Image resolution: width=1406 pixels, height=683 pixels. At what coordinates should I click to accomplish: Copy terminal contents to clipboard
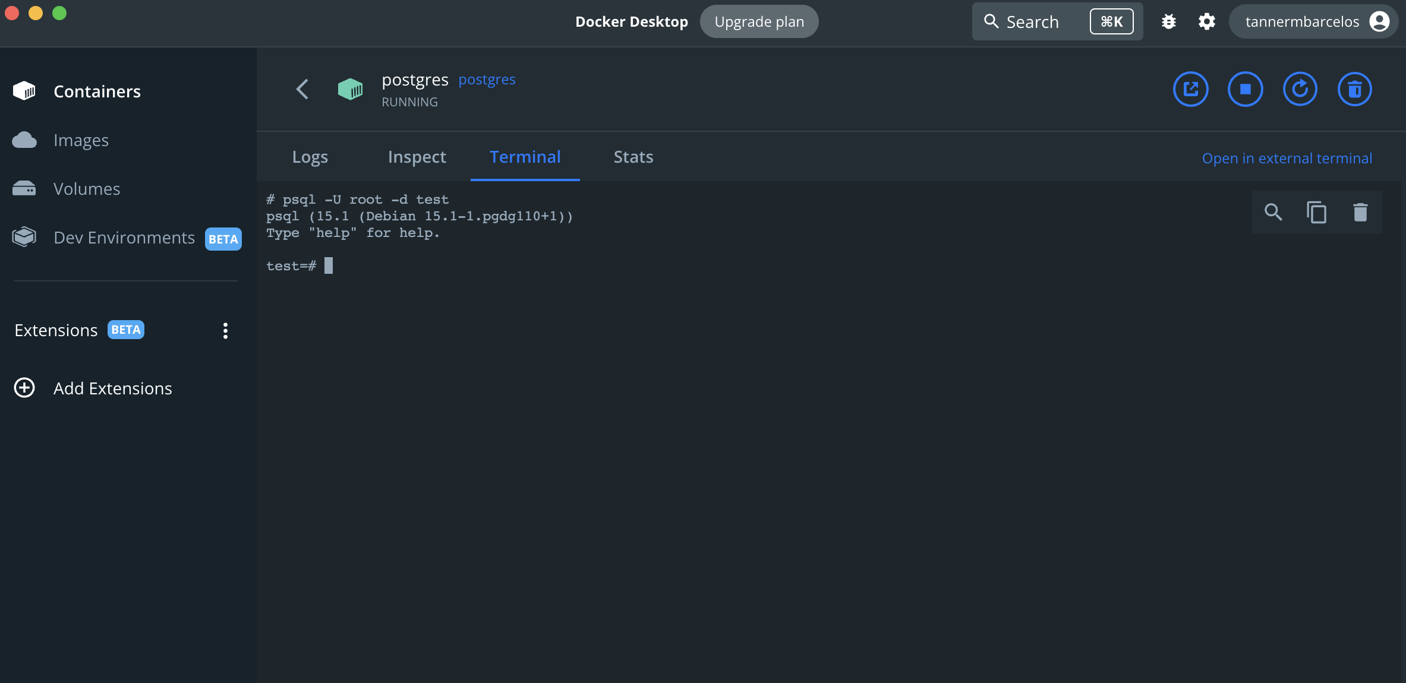pos(1316,212)
